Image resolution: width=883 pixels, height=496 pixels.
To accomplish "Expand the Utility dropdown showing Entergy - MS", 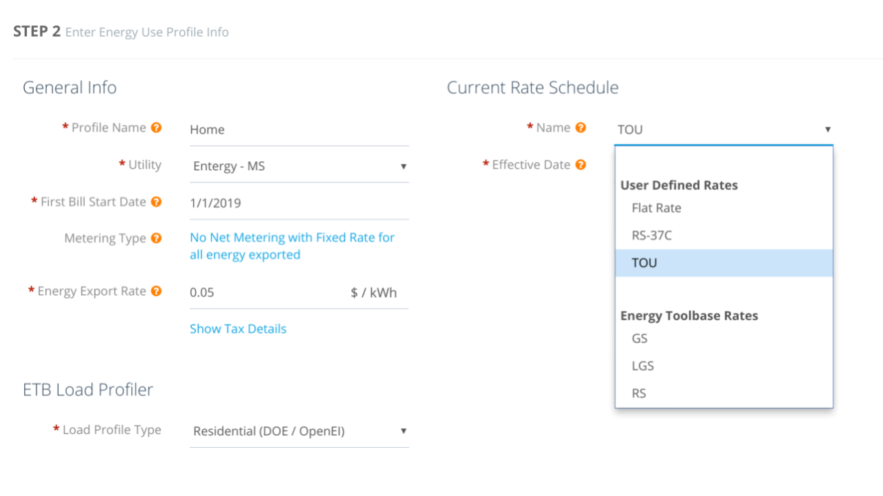I will point(299,166).
